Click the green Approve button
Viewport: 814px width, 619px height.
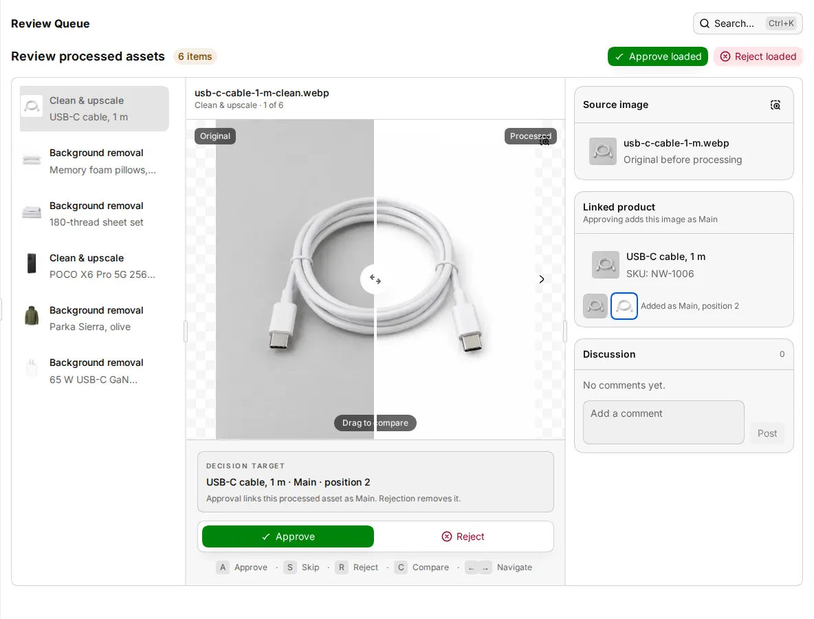pyautogui.click(x=288, y=536)
